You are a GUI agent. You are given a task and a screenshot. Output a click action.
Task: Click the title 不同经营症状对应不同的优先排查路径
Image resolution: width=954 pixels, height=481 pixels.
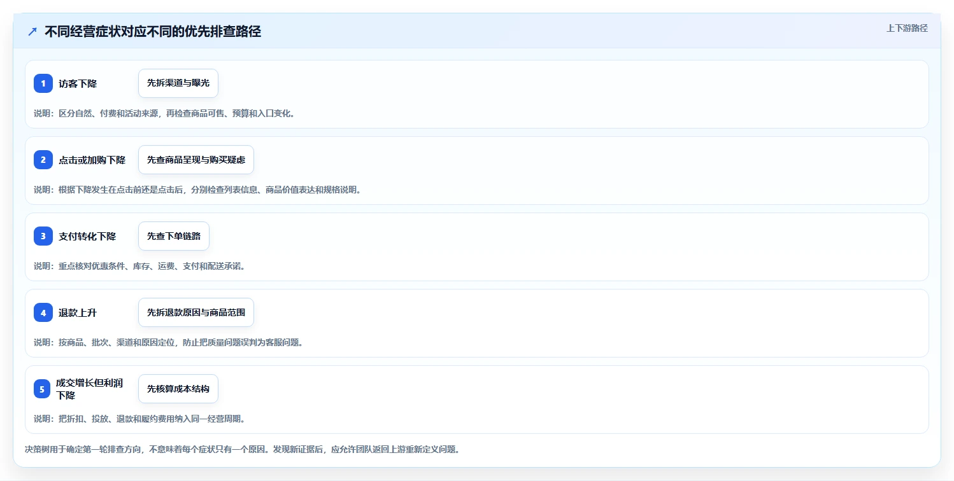click(x=153, y=31)
